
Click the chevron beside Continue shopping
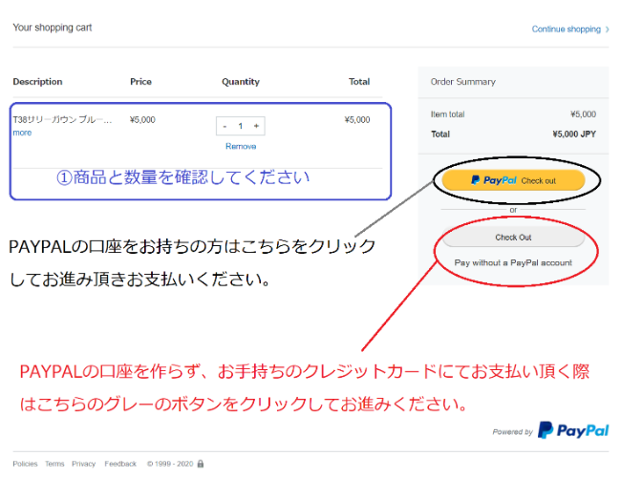pos(608,30)
